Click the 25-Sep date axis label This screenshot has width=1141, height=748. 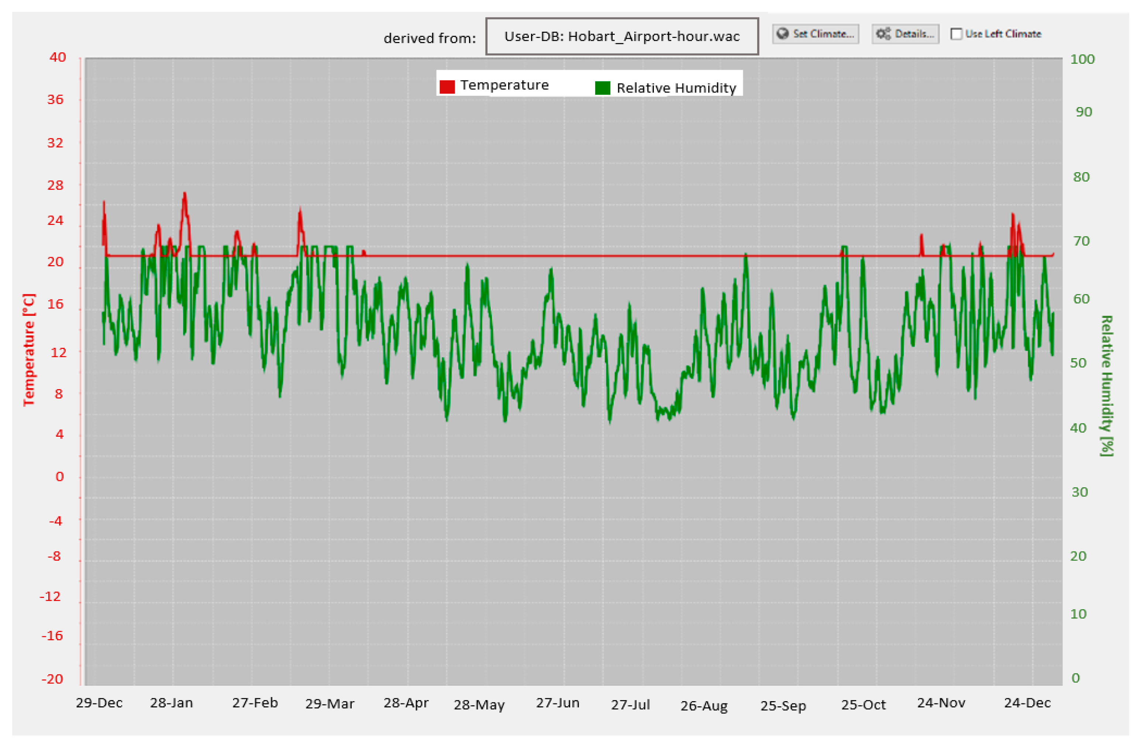point(783,706)
